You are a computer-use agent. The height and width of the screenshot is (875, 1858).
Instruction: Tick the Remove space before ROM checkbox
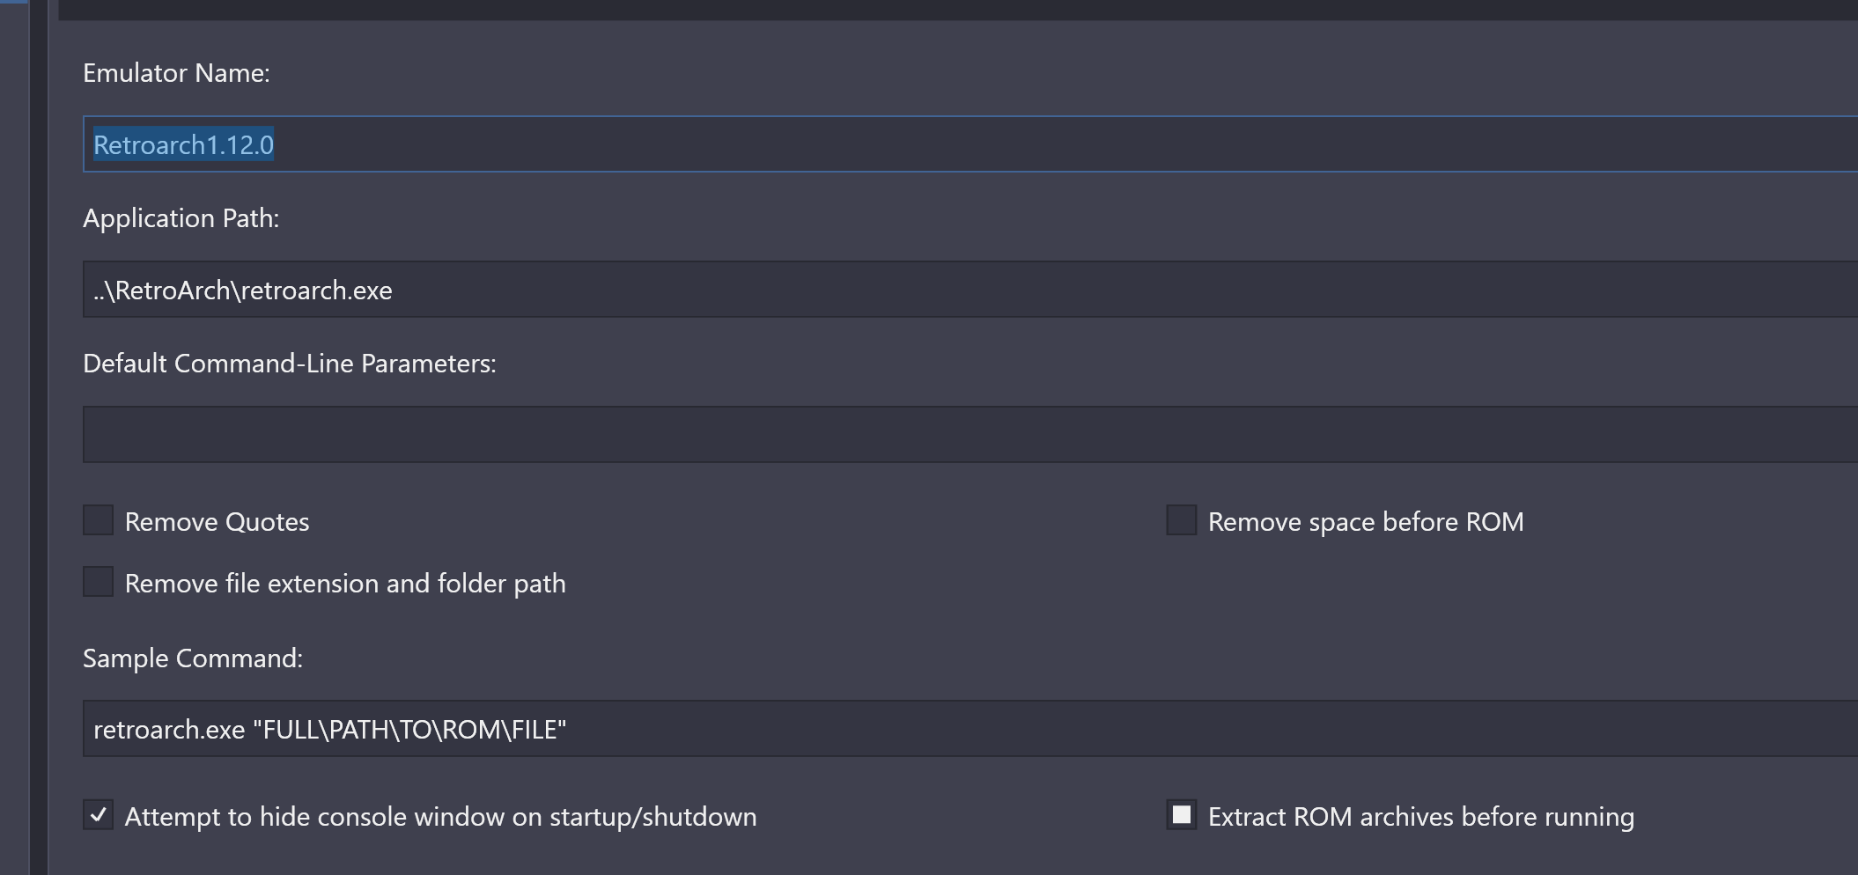(1181, 520)
